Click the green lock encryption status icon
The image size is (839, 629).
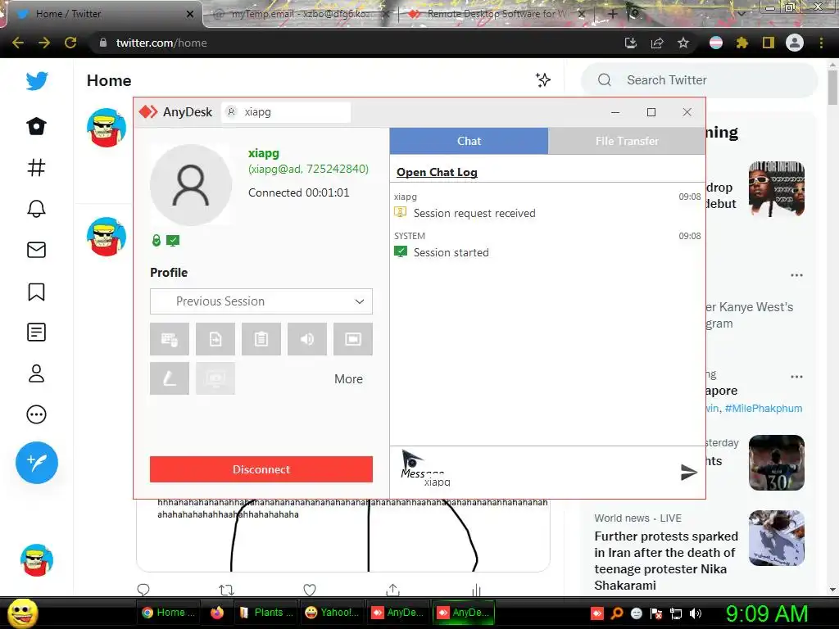click(156, 241)
